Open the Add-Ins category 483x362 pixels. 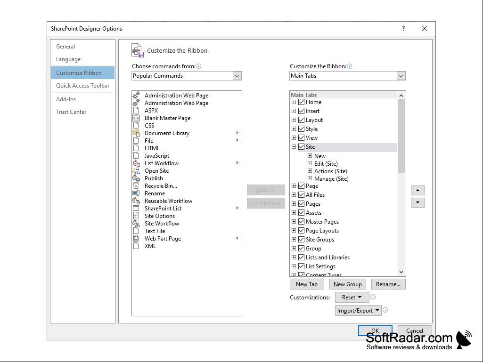(82, 99)
